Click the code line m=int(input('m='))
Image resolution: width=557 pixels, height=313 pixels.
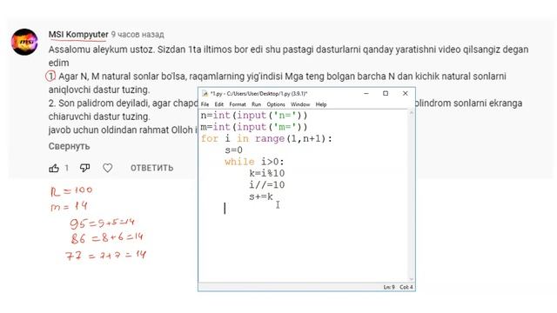click(254, 127)
